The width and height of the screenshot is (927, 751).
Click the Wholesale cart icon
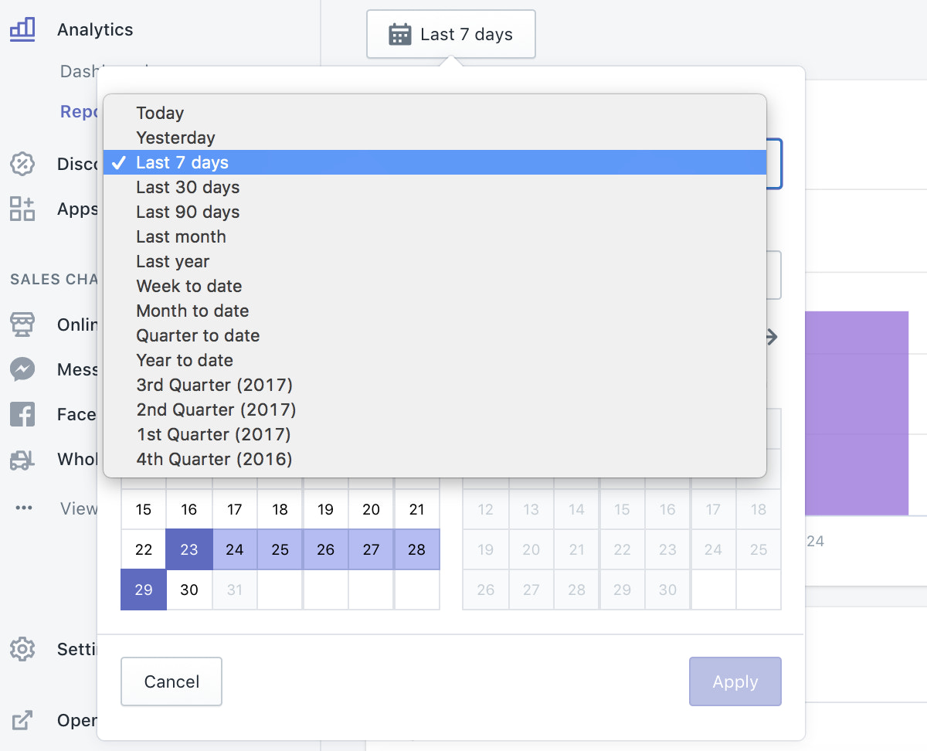point(22,460)
